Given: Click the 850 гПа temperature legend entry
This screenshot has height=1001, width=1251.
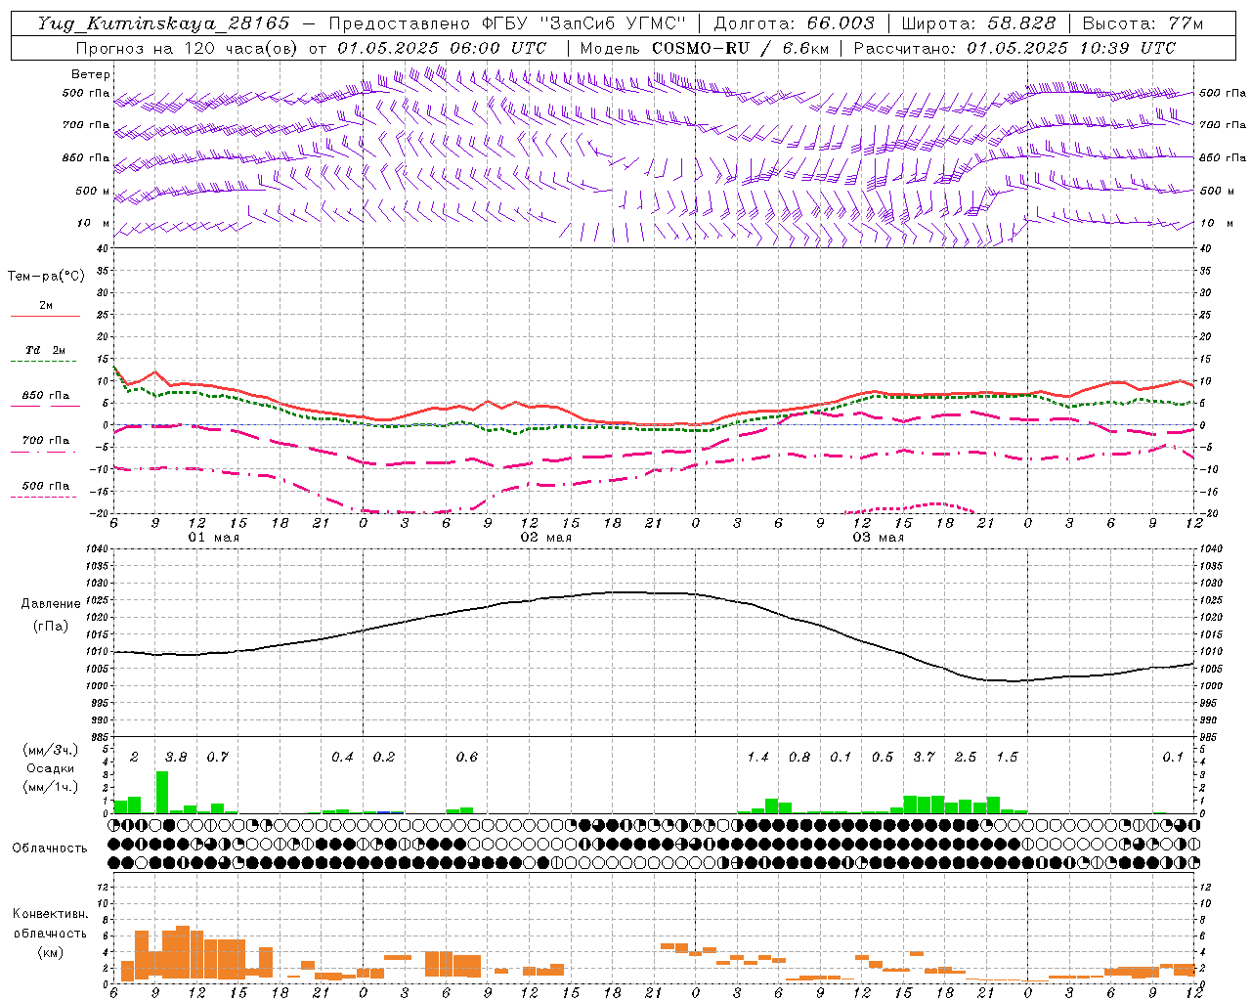Looking at the screenshot, I should [x=46, y=396].
